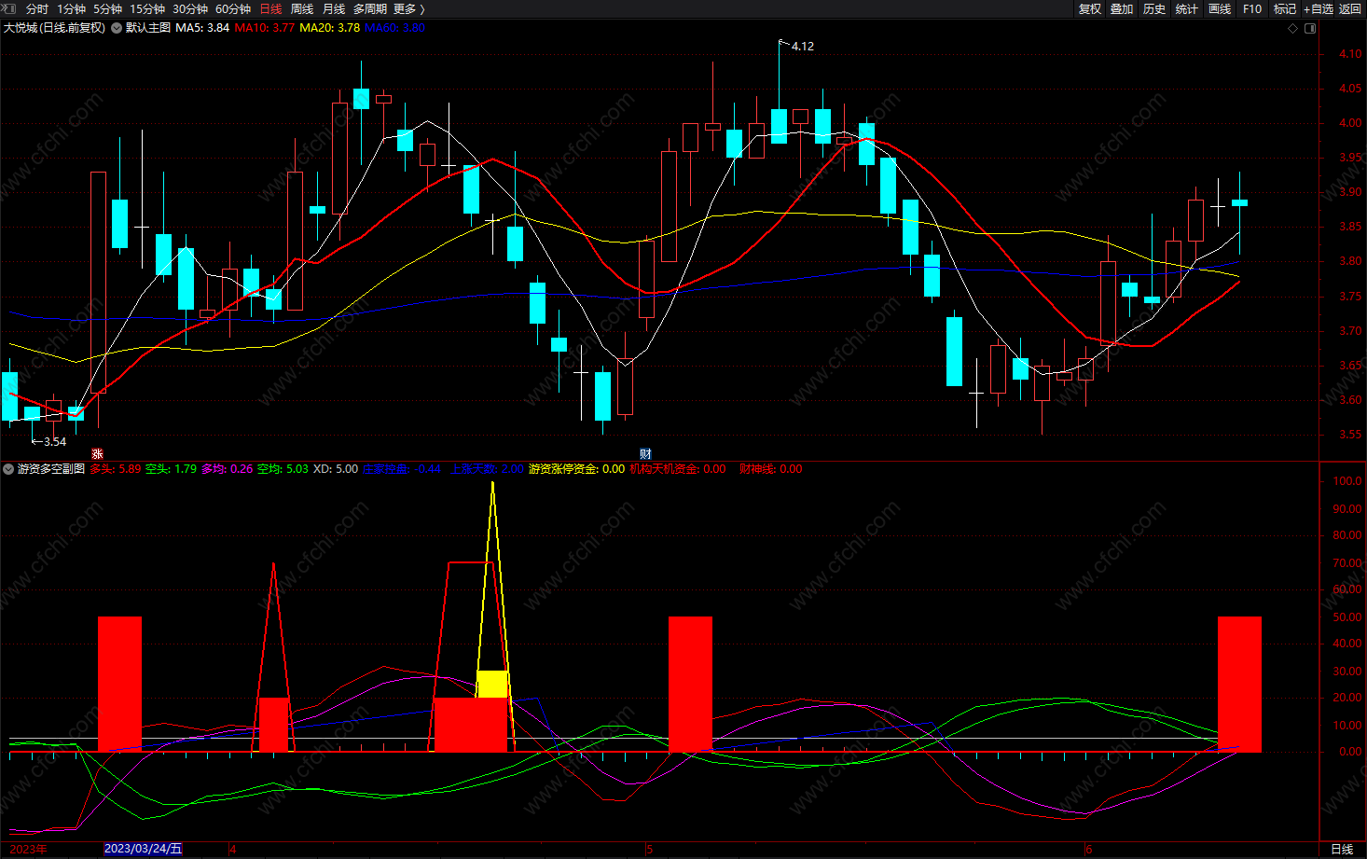Click the 2023/03/24/五 date marker
The image size is (1367, 859).
143,849
